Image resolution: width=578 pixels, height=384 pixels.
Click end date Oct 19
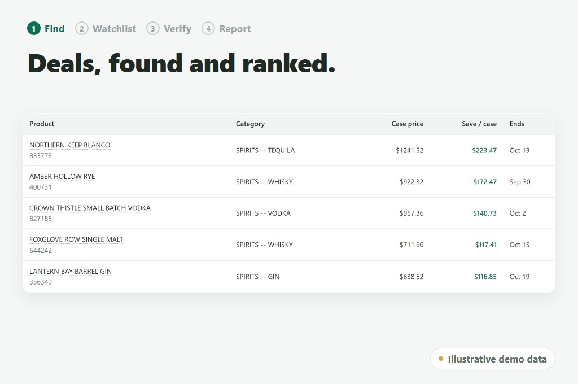(519, 277)
